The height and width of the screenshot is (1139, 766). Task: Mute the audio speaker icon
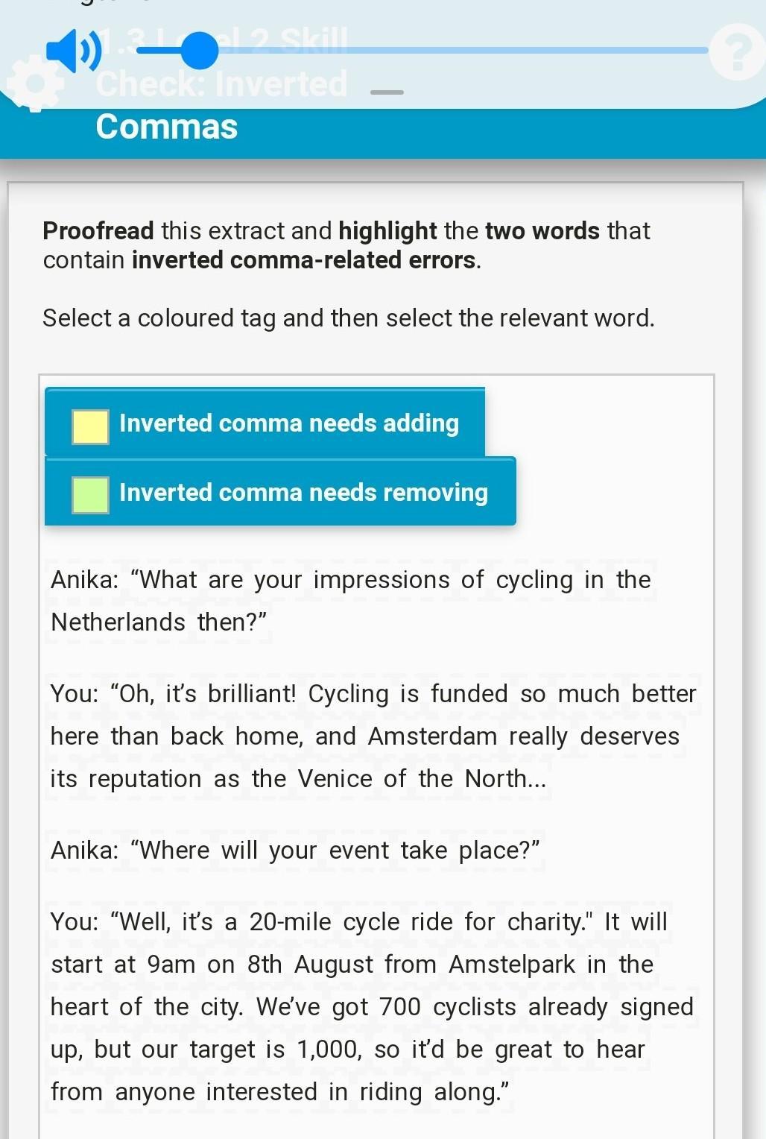[x=72, y=51]
